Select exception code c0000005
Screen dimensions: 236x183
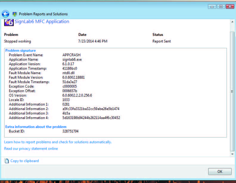click(x=69, y=86)
